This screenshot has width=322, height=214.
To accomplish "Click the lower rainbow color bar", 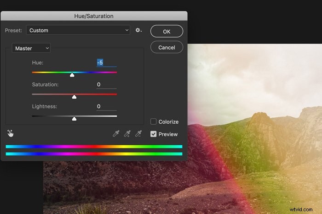I will [x=94, y=154].
